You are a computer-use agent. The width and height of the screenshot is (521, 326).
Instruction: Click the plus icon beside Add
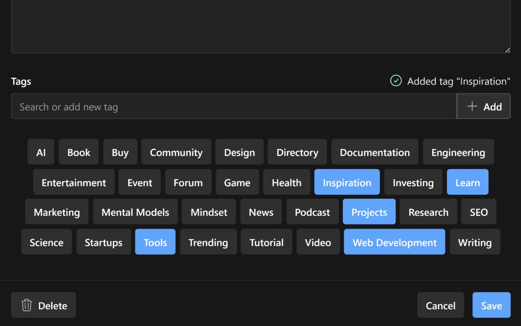coord(472,106)
